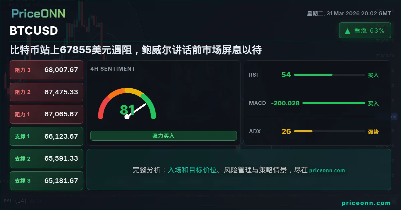This screenshot has height=210, width=401.
Task: Select the 支撑 2 level 65,591.33
Action: [46, 159]
